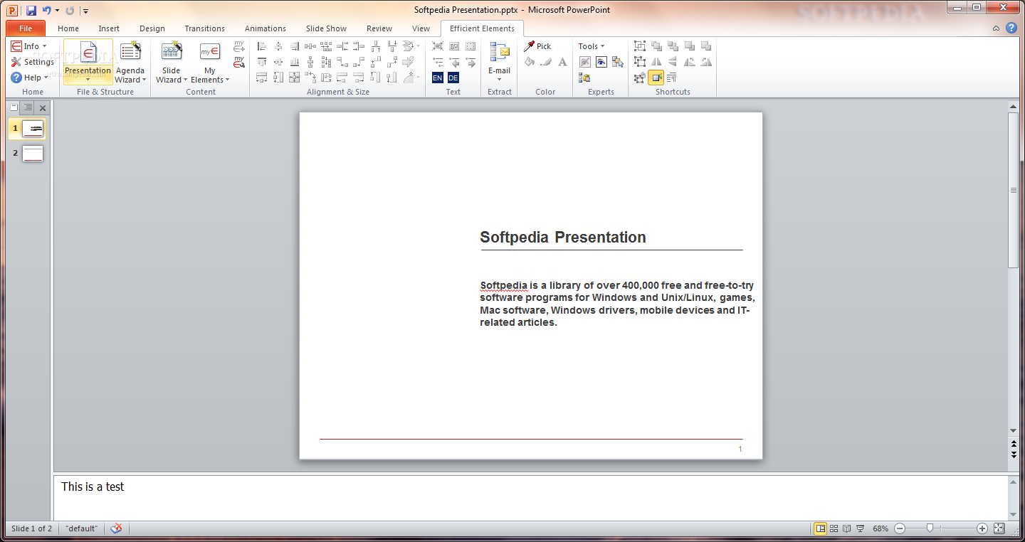
Task: Click the 68% zoom level
Action: click(881, 528)
